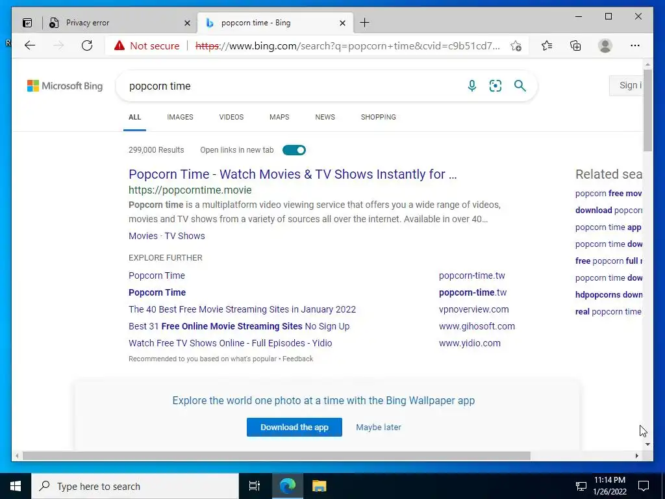This screenshot has height=499, width=665.
Task: Open the Action Center notifications icon
Action: point(644,486)
